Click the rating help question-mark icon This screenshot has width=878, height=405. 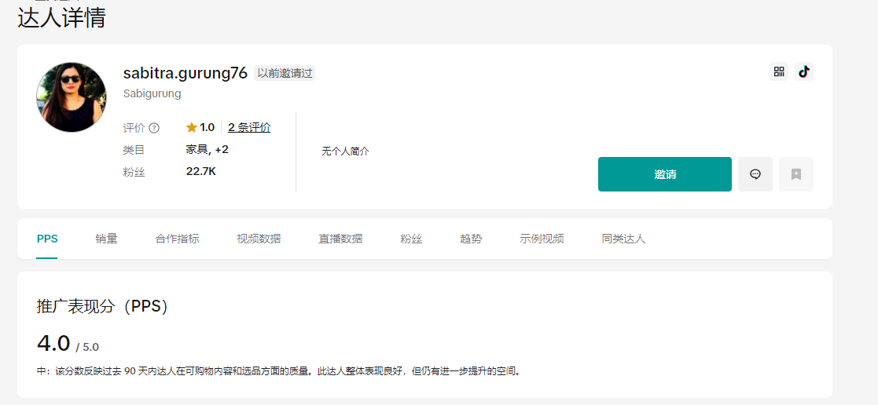pyautogui.click(x=154, y=128)
